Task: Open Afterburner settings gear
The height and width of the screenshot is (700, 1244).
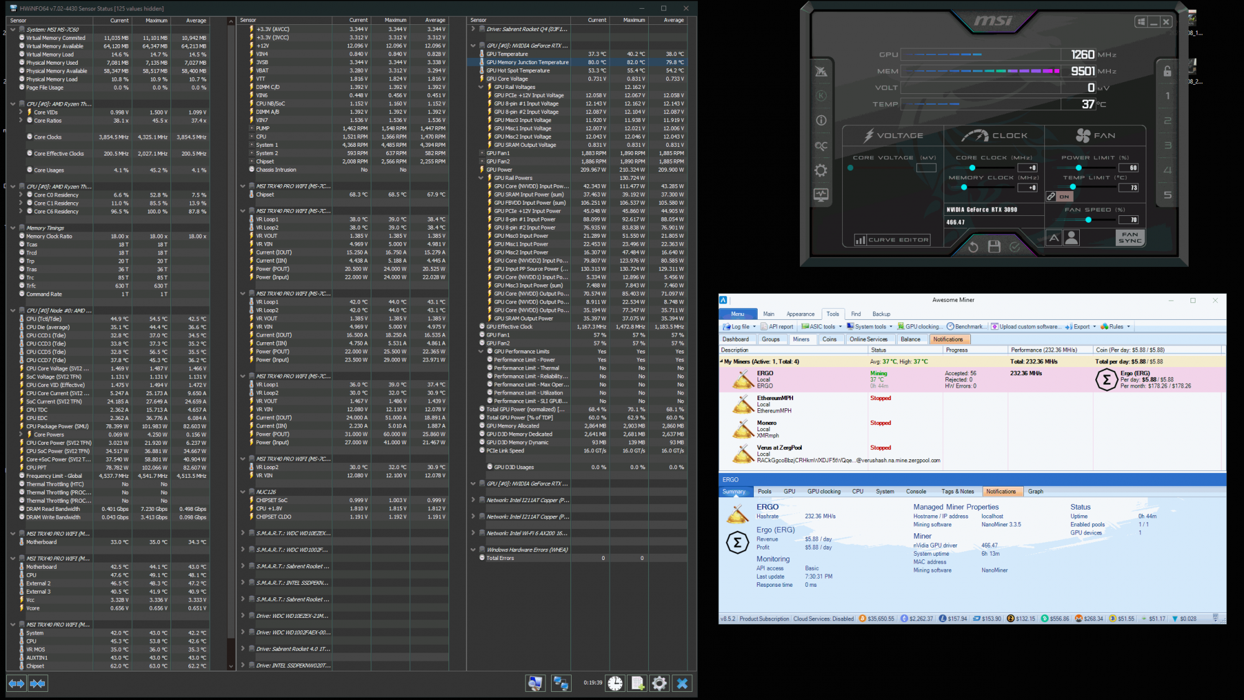Action: pos(821,170)
